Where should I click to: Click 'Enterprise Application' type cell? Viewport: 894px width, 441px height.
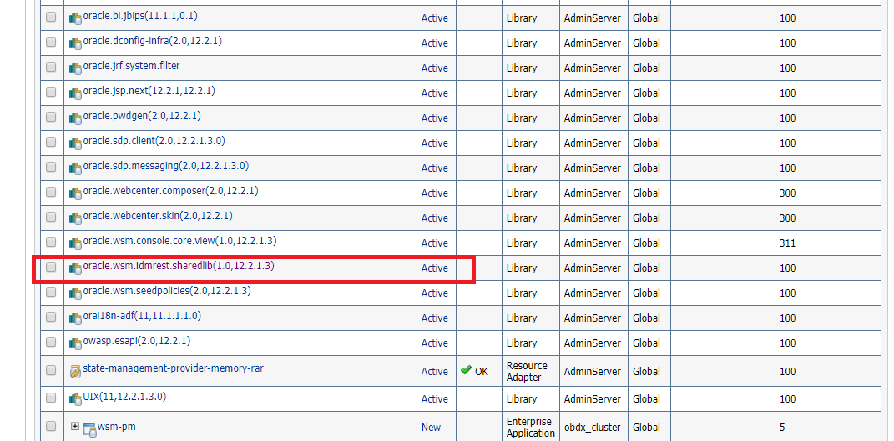[531, 428]
